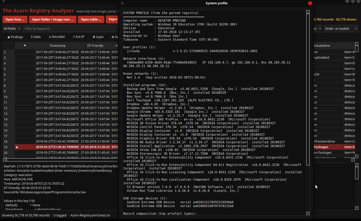Click the details pane scroll-up arrow

coord(357,165)
